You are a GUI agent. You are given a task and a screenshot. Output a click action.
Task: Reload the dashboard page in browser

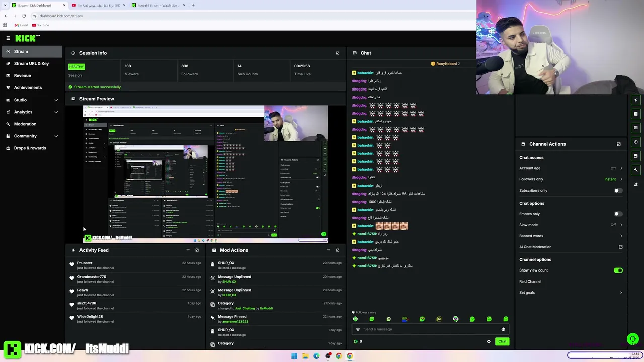[x=24, y=16]
